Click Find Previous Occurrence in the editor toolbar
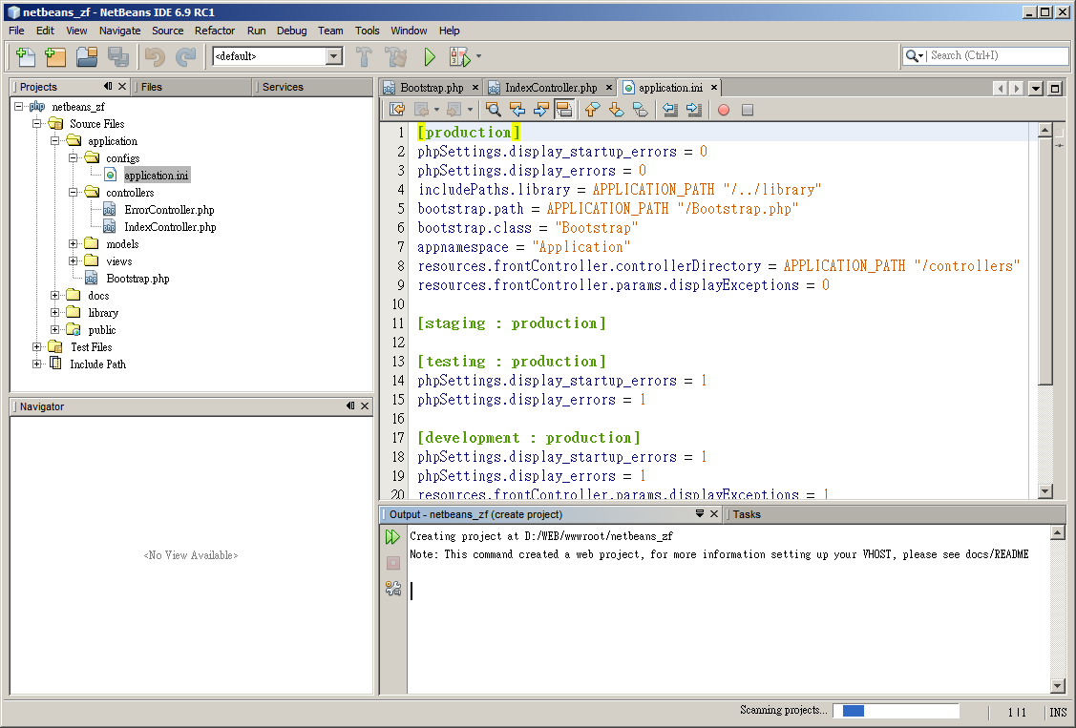1076x728 pixels. (x=517, y=110)
